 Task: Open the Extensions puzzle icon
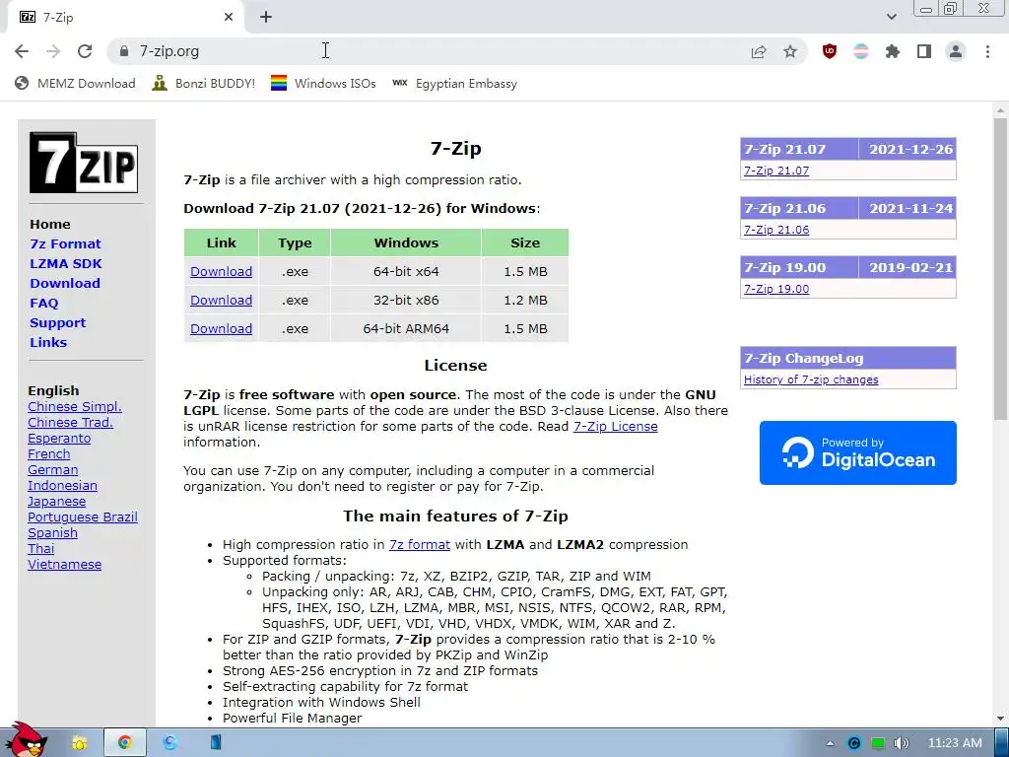click(x=893, y=51)
